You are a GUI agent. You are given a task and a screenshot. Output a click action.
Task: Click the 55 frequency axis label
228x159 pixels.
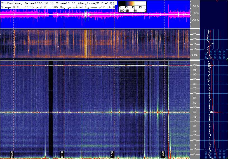[x=194, y=108]
